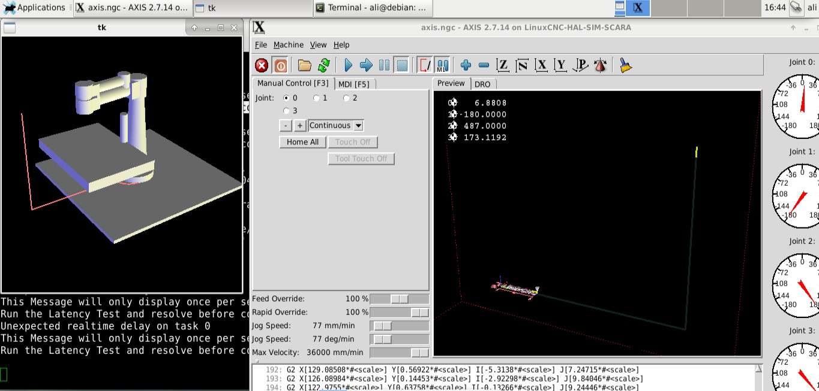Switch to the top Z view icon
The image size is (819, 391).
pos(503,65)
